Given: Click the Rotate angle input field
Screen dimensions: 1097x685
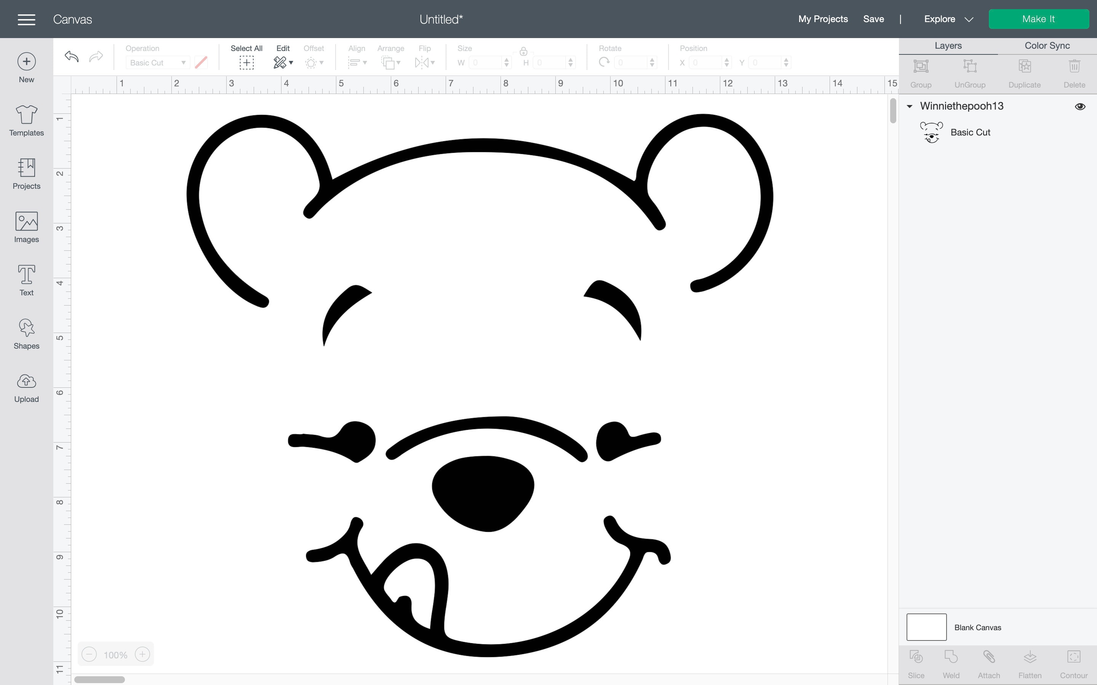Looking at the screenshot, I should click(x=630, y=62).
